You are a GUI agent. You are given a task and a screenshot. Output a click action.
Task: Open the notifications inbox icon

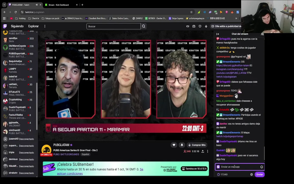(x=194, y=26)
